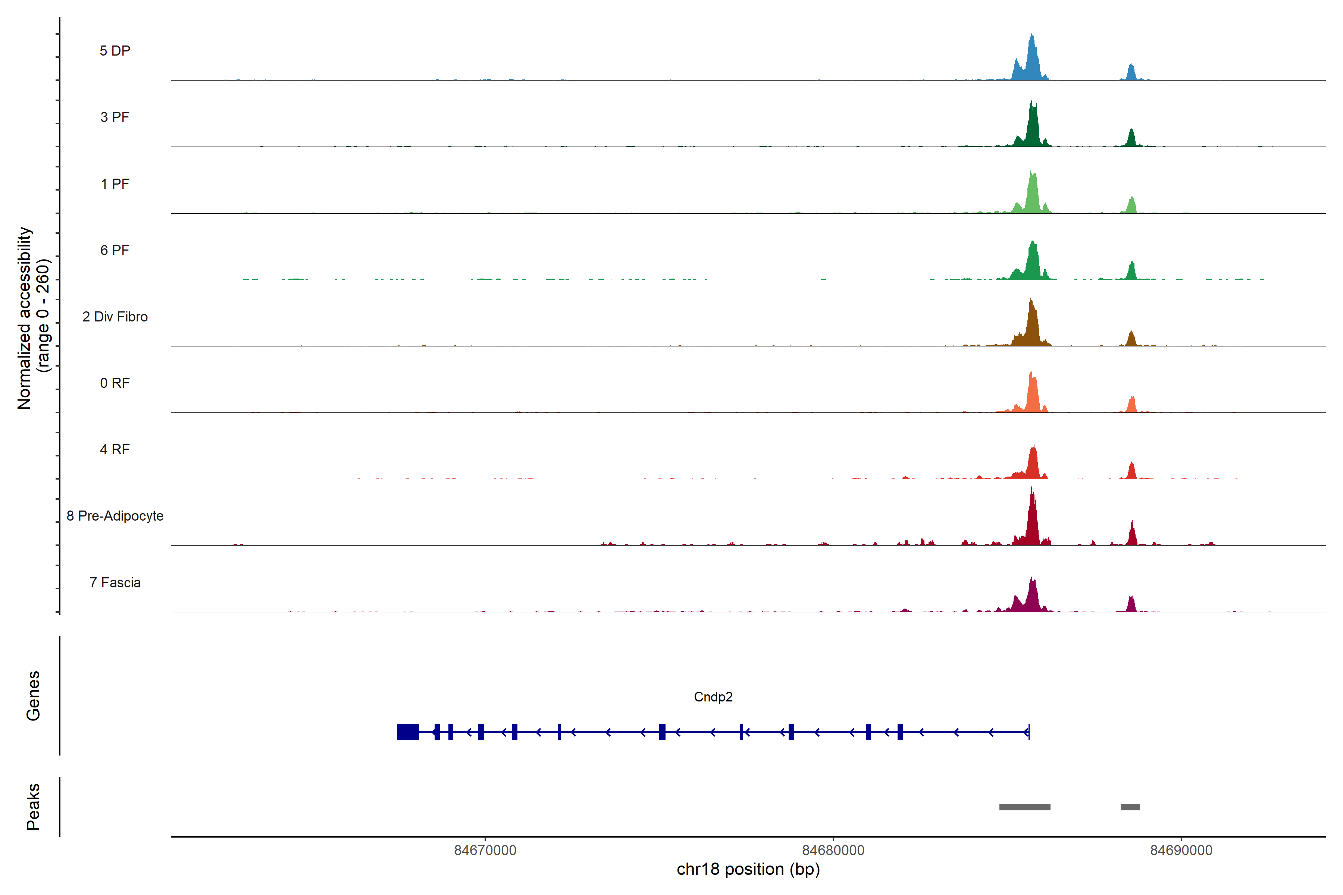Click the wider gray peak bar
The image size is (1343, 895).
click(1024, 807)
